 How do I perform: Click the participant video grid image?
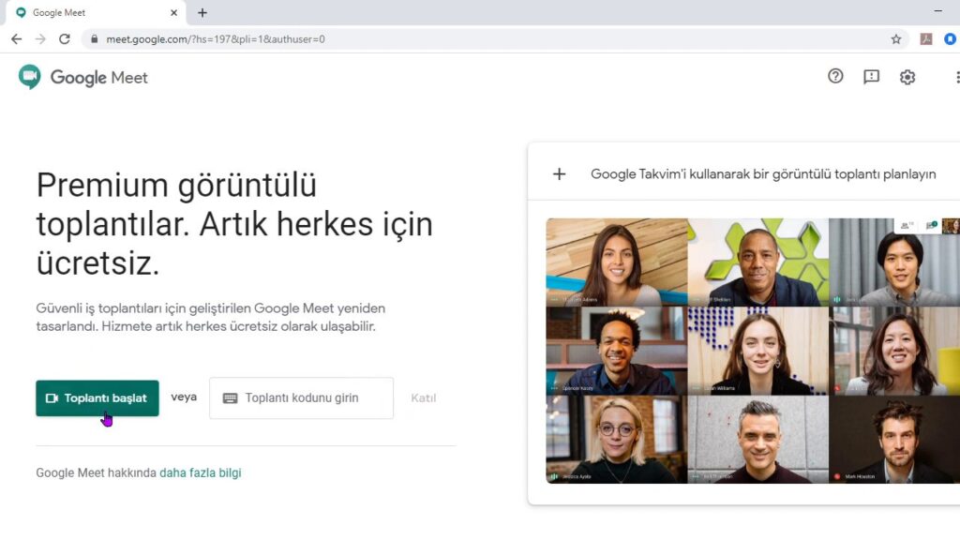click(x=753, y=351)
